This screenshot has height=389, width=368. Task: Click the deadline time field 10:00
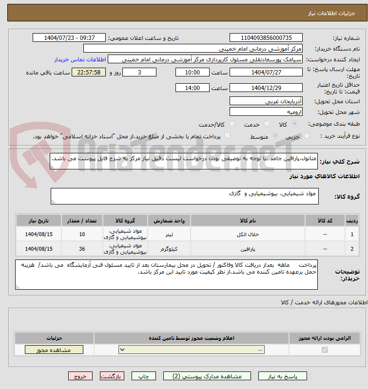point(193,72)
